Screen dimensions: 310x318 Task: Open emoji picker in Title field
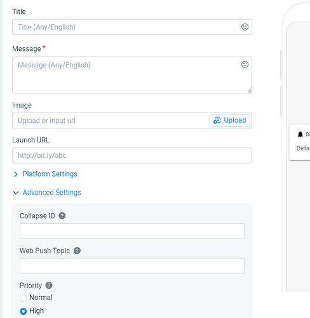[x=245, y=27]
